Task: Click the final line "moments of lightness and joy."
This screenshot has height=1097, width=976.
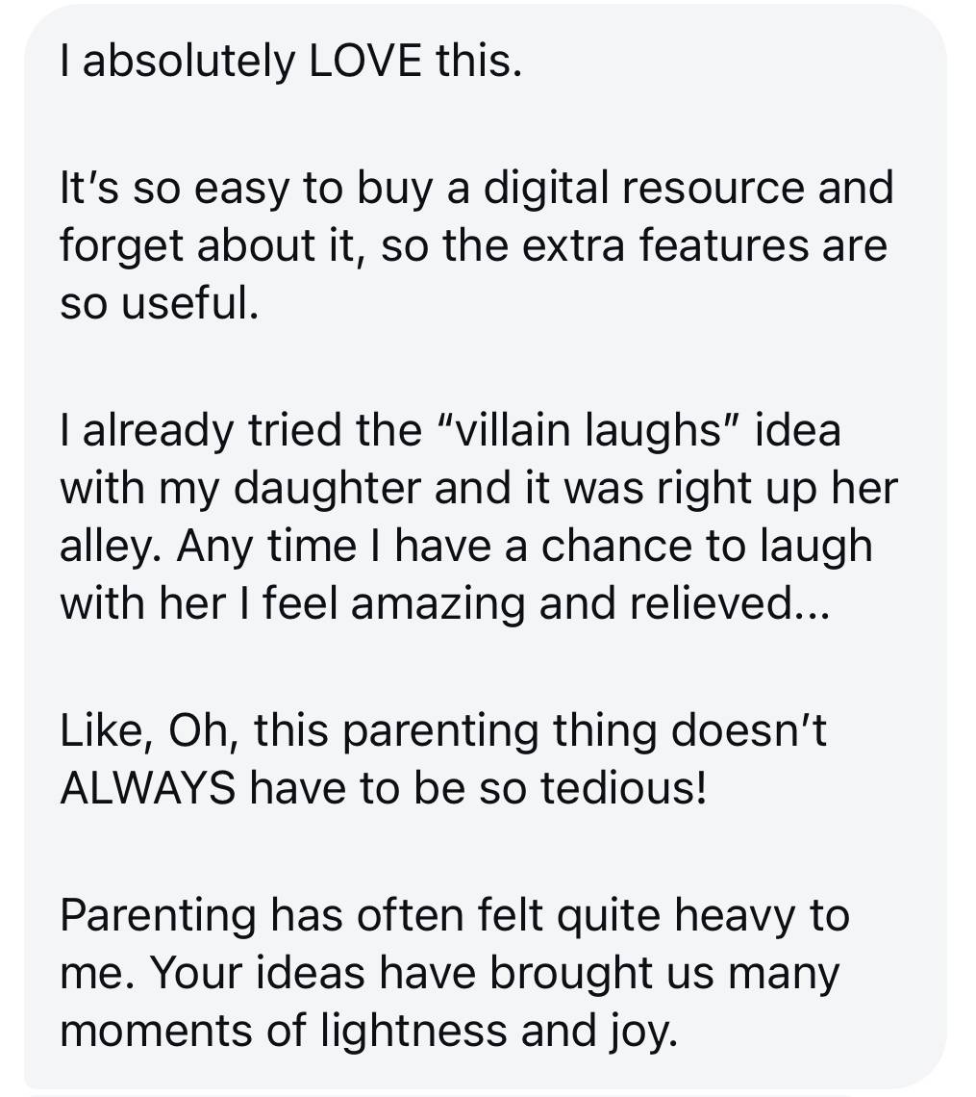Action: pyautogui.click(x=369, y=1032)
